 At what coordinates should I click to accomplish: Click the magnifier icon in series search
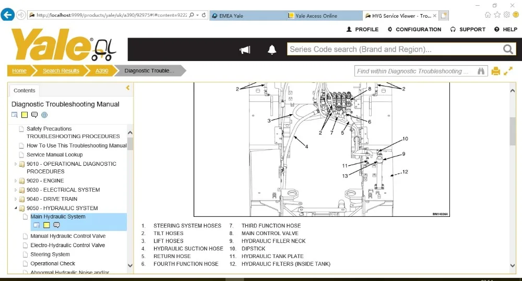tap(508, 50)
